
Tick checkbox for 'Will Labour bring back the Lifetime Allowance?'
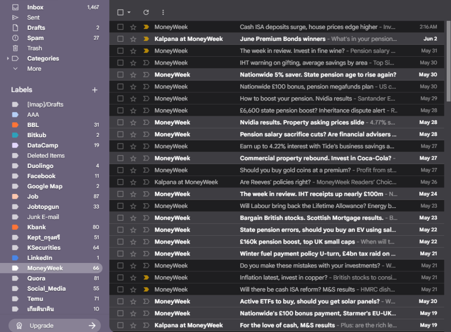click(121, 206)
